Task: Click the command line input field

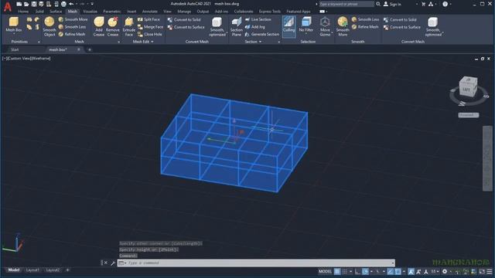Action: pos(256,263)
